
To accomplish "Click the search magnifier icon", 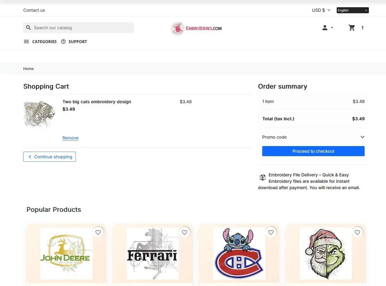I will click(29, 28).
